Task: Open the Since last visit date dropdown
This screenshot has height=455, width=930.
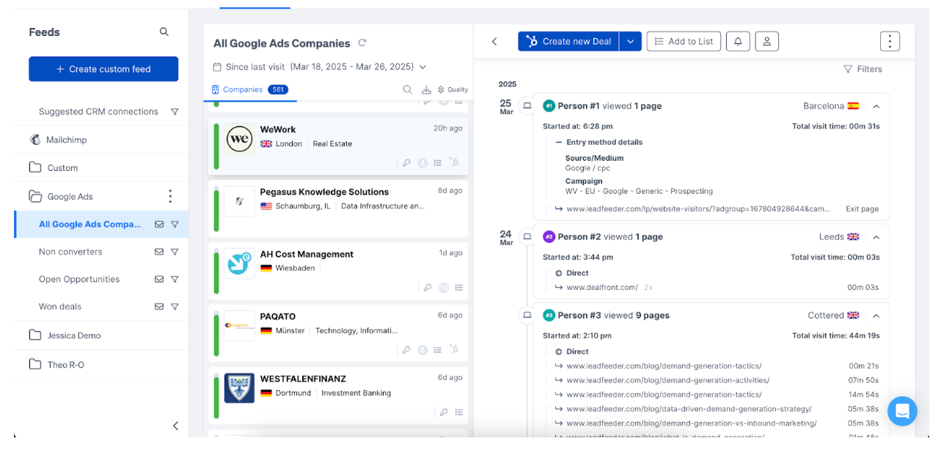Action: coord(320,67)
